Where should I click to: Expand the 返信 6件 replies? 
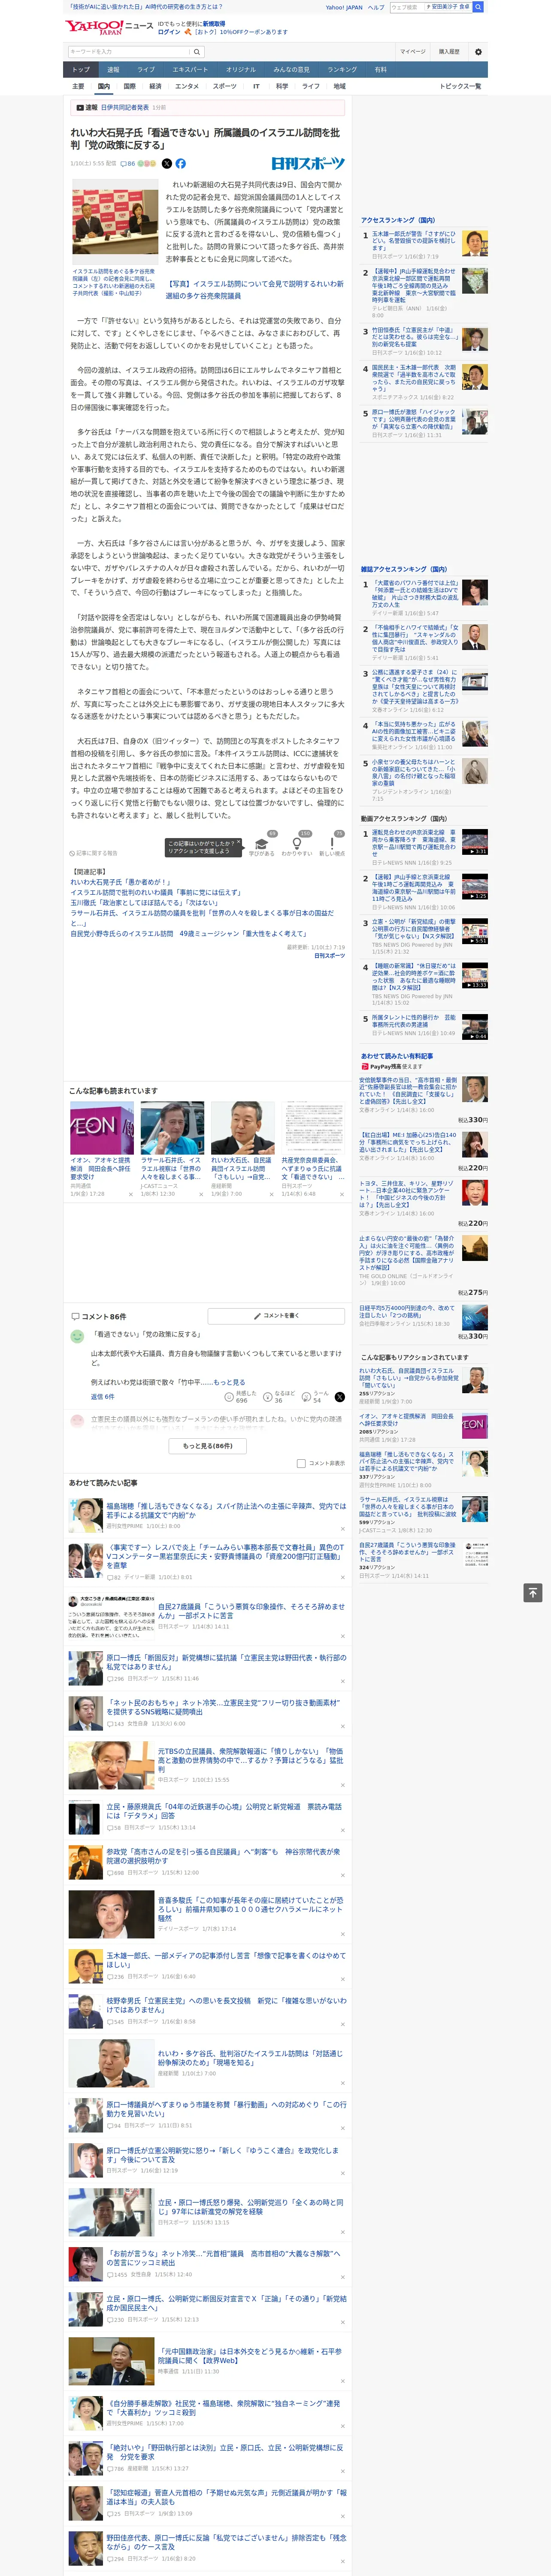tap(102, 1397)
